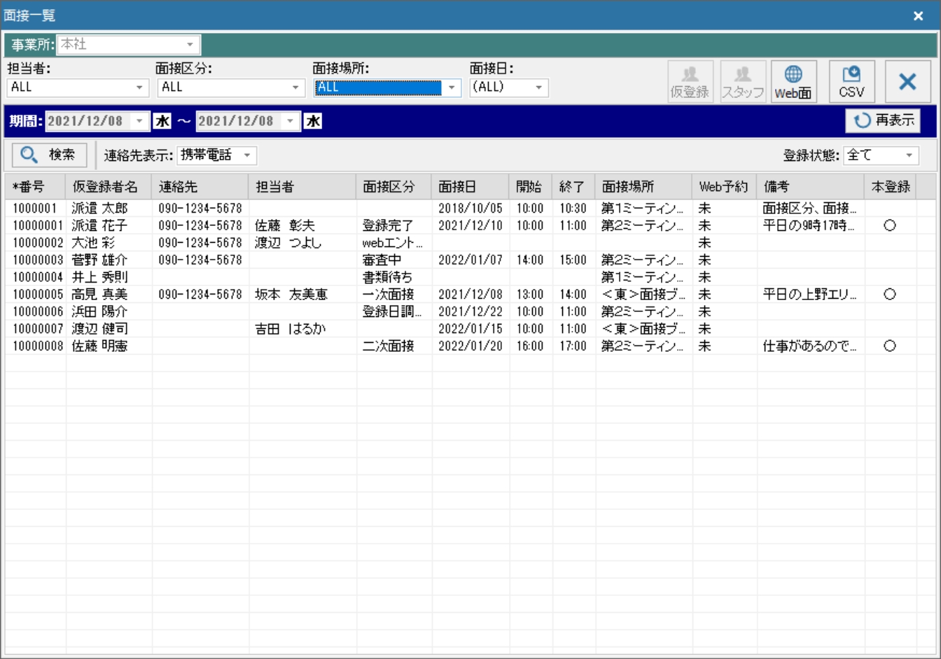Click remark cell 仕事があるので…
The height and width of the screenshot is (659, 941).
pyautogui.click(x=809, y=346)
